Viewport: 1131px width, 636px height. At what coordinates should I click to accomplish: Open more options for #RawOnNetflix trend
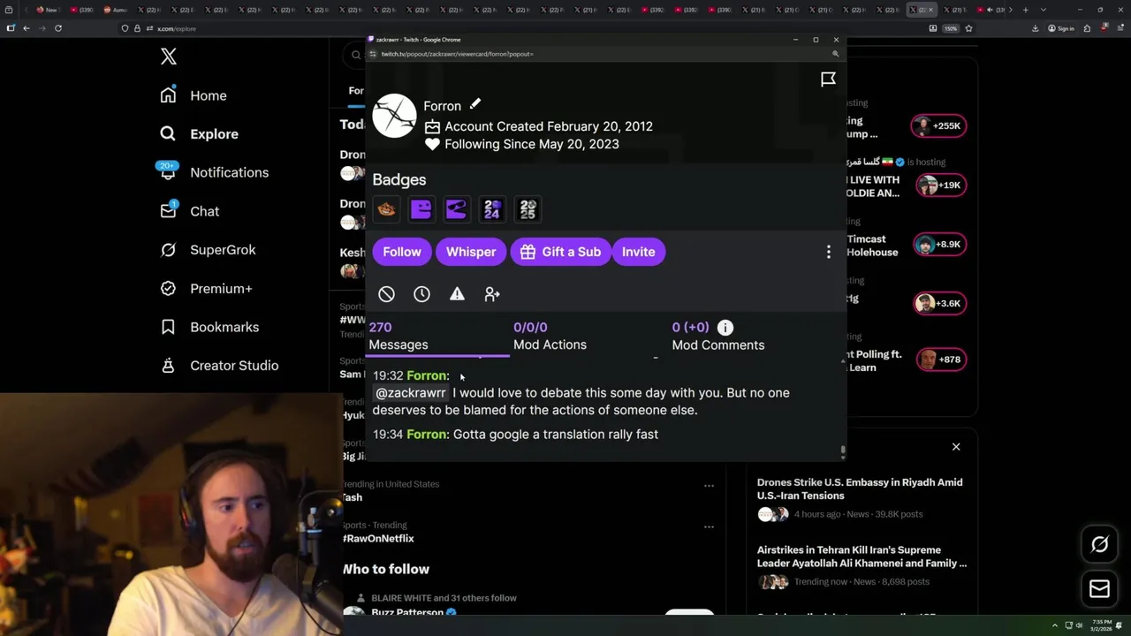pos(709,526)
